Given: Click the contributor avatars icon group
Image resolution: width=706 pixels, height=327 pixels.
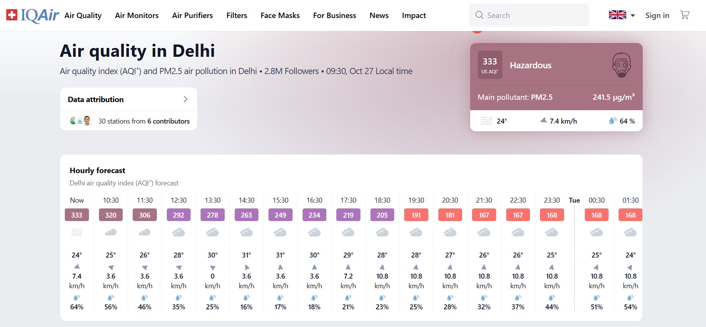Looking at the screenshot, I should pyautogui.click(x=81, y=121).
